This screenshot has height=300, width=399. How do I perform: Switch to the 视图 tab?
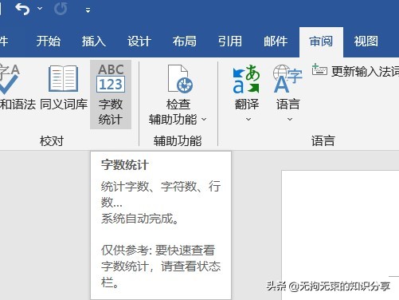366,41
